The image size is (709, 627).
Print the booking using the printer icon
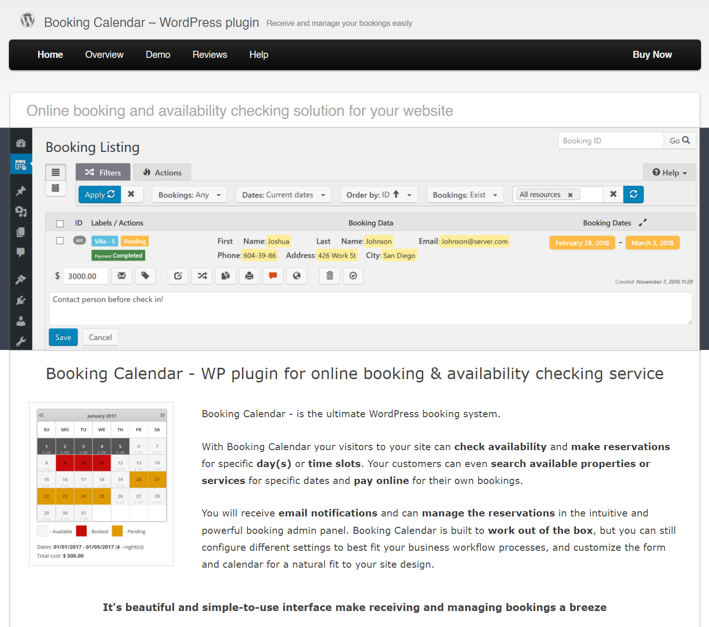coord(249,276)
